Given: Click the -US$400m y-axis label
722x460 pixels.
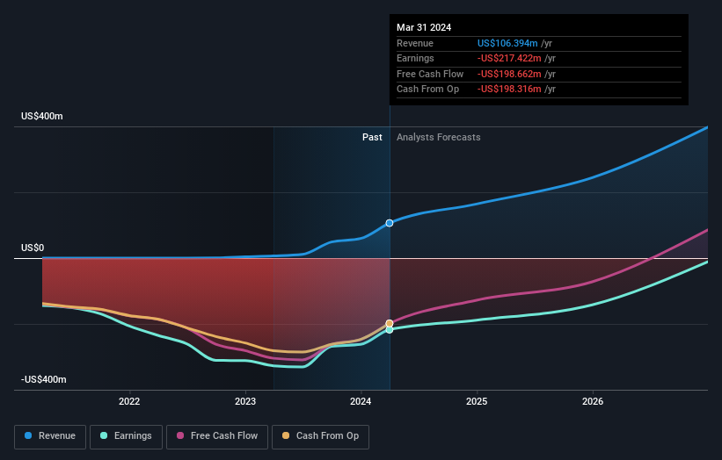Looking at the screenshot, I should [x=44, y=379].
